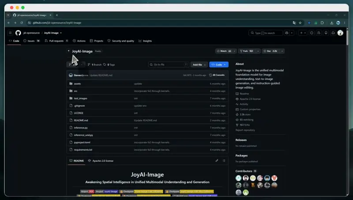353x200 pixels.
Task: Select the Code tab
Action: tap(14, 41)
